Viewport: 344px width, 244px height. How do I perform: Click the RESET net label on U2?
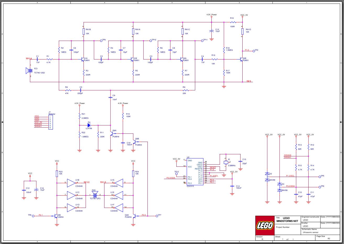pos(213,168)
